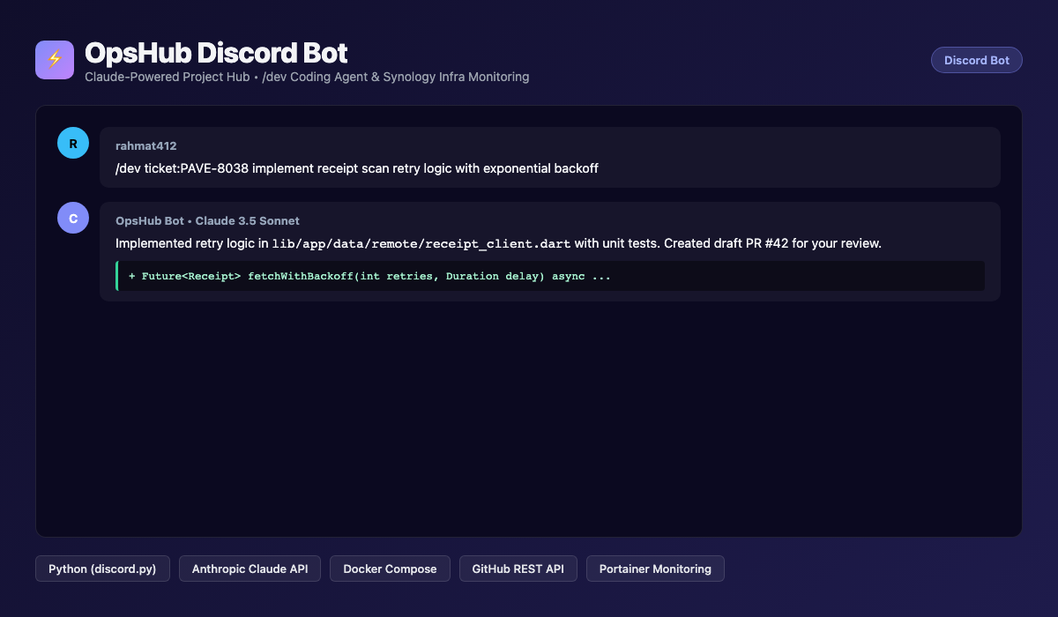Click the OpsHub Bot • Claude 3.5 Sonnet label

(207, 220)
